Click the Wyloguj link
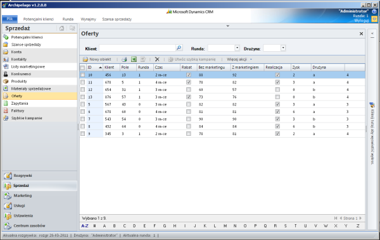 point(362,21)
